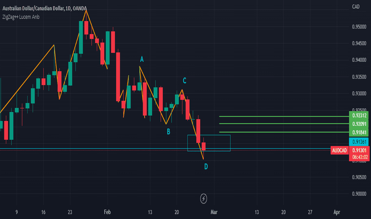
Task: Click the 0.90500 price scale value
Action: point(359,177)
